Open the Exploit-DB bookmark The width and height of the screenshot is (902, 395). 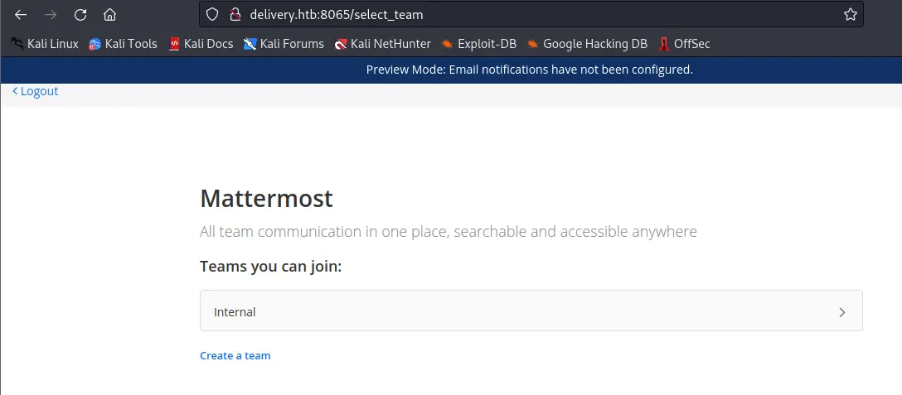click(480, 44)
